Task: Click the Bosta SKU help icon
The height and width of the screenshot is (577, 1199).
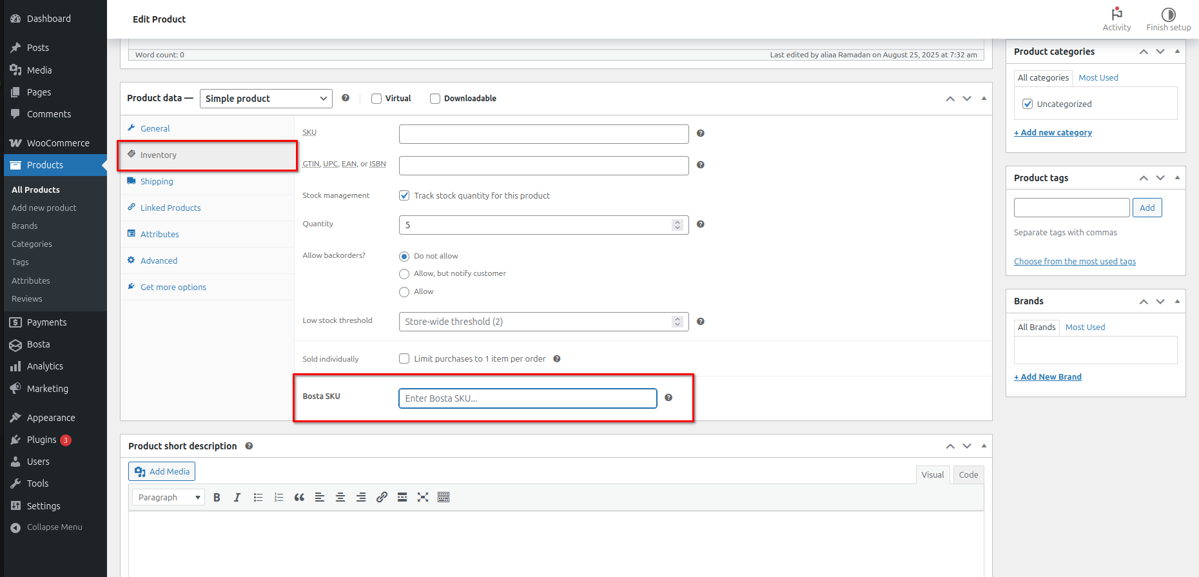Action: 668,398
